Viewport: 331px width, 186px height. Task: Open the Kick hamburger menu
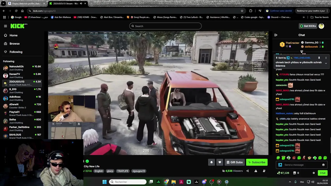click(5, 26)
